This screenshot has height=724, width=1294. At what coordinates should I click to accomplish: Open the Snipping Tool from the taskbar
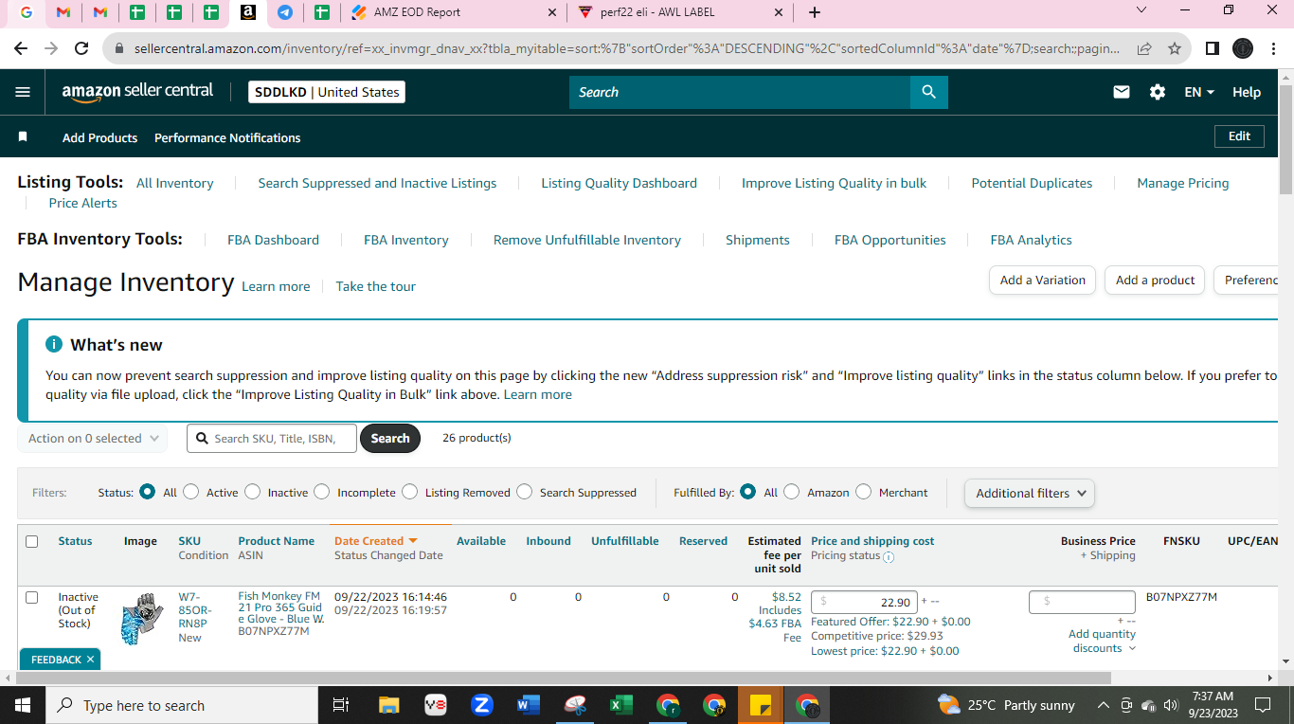click(x=575, y=705)
